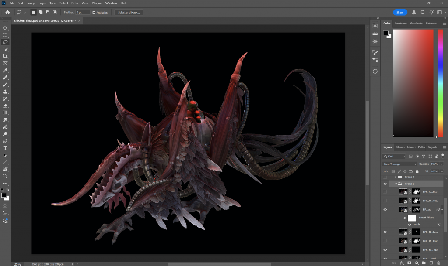Switch to the Channels tab
This screenshot has width=448, height=266.
point(400,147)
